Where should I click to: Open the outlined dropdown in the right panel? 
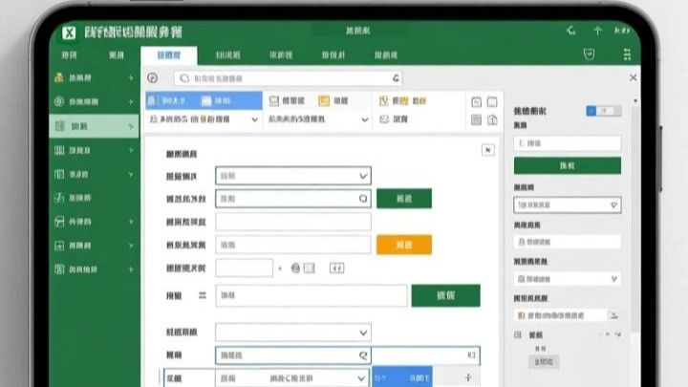pos(568,204)
